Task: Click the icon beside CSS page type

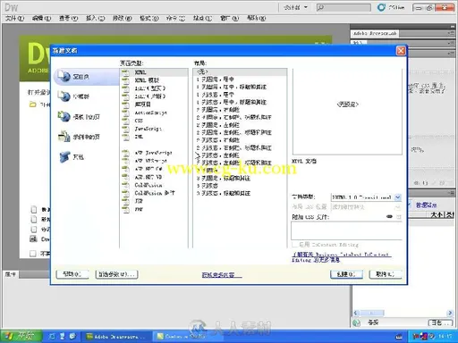Action: (126, 121)
